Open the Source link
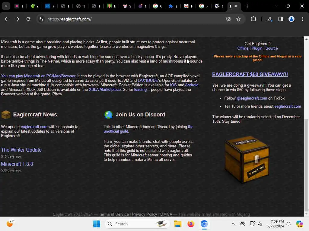Screen dimensions: 309x231 [x=272, y=48]
